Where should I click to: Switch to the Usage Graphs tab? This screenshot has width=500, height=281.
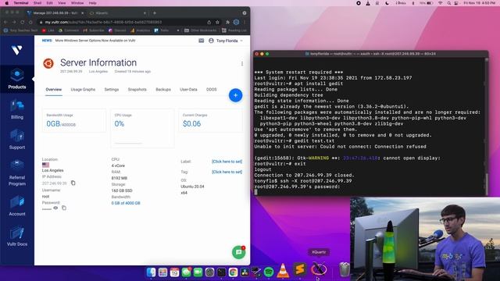83,90
